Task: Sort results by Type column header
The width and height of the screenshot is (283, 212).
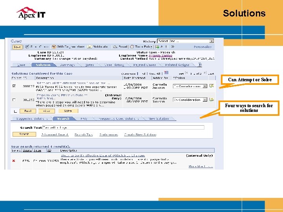Action: [37, 150]
